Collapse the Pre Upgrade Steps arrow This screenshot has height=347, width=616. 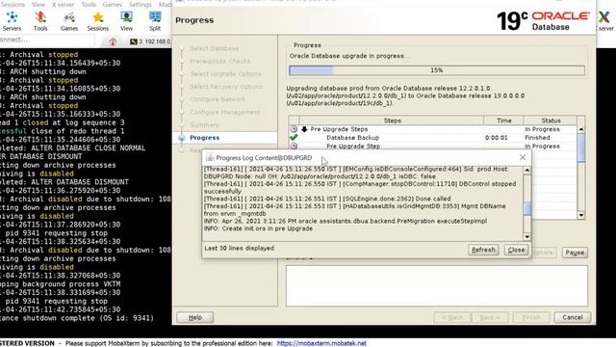click(304, 129)
